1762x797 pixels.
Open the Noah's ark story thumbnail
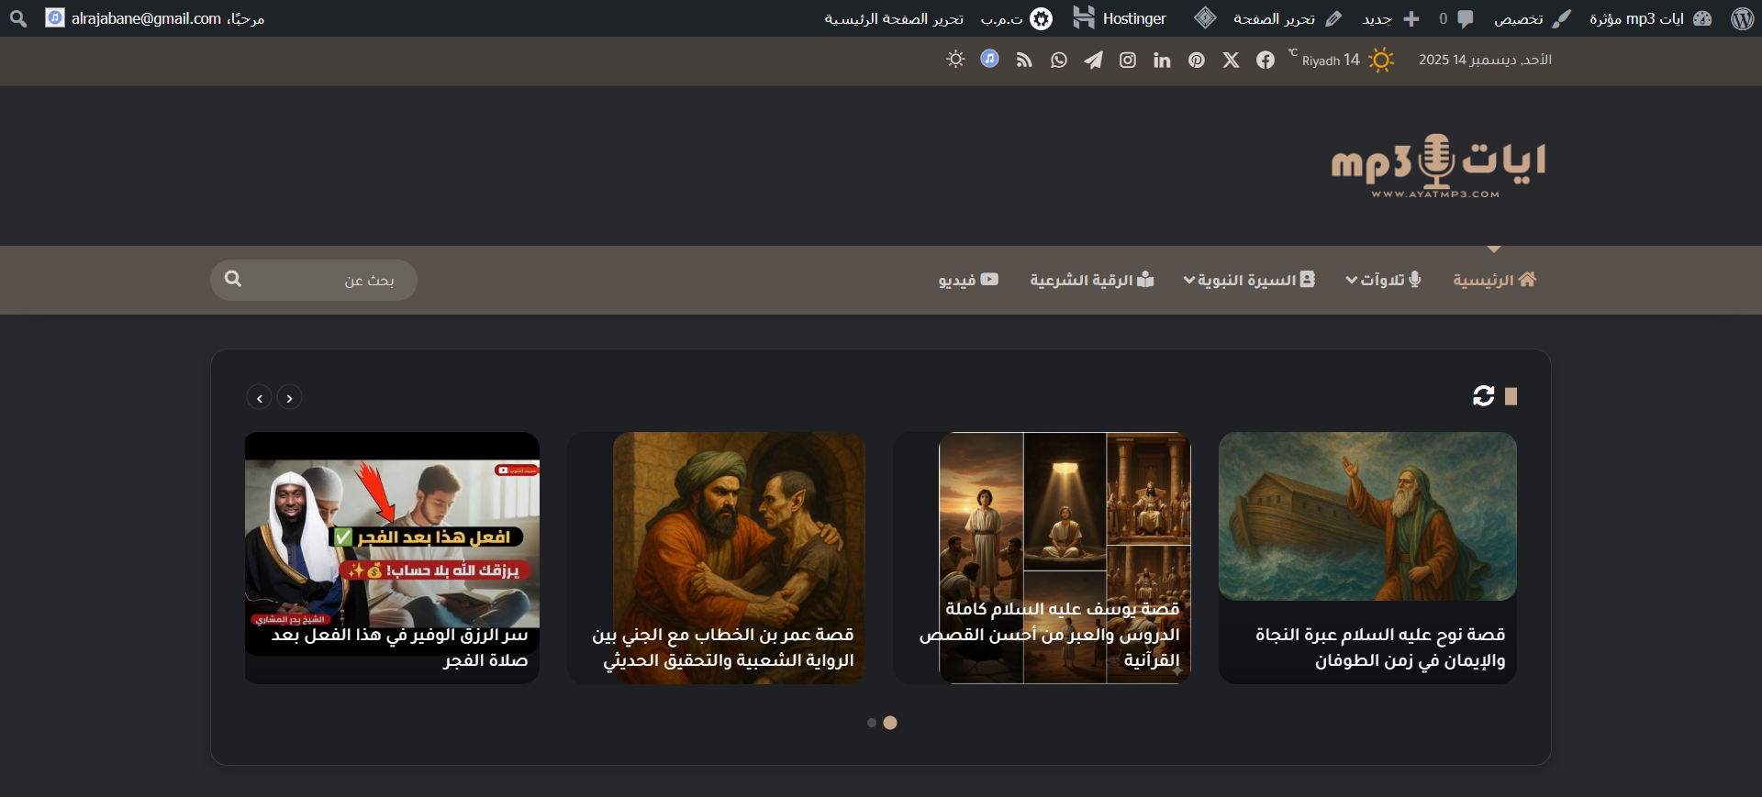(1367, 516)
